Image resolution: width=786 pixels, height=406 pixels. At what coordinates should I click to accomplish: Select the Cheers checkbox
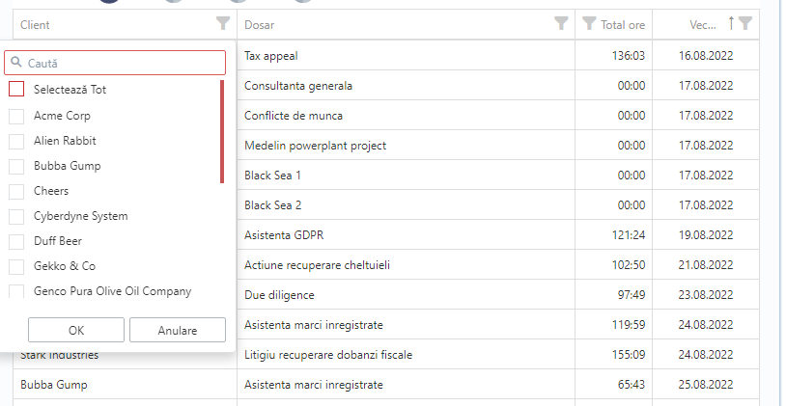16,191
